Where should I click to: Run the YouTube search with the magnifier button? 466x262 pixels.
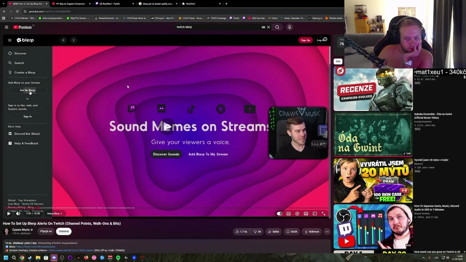coord(277,27)
